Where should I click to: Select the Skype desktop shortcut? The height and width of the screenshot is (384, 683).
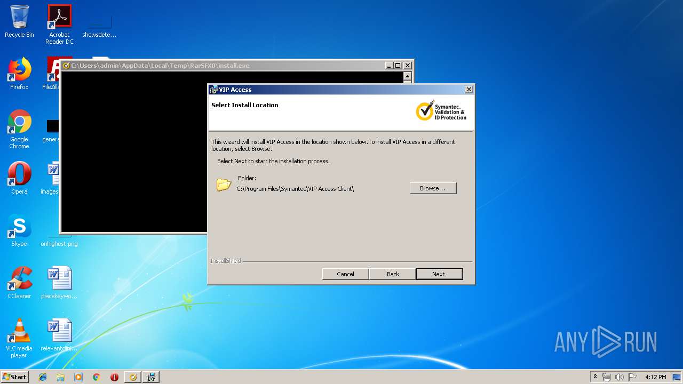click(19, 230)
